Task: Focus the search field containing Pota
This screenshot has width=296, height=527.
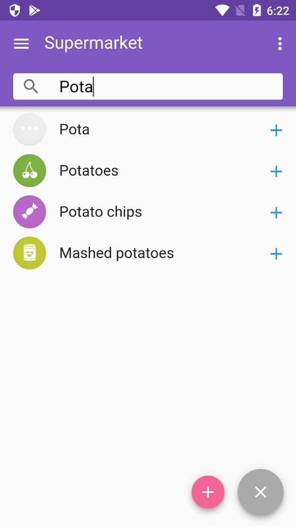Action: tap(148, 86)
